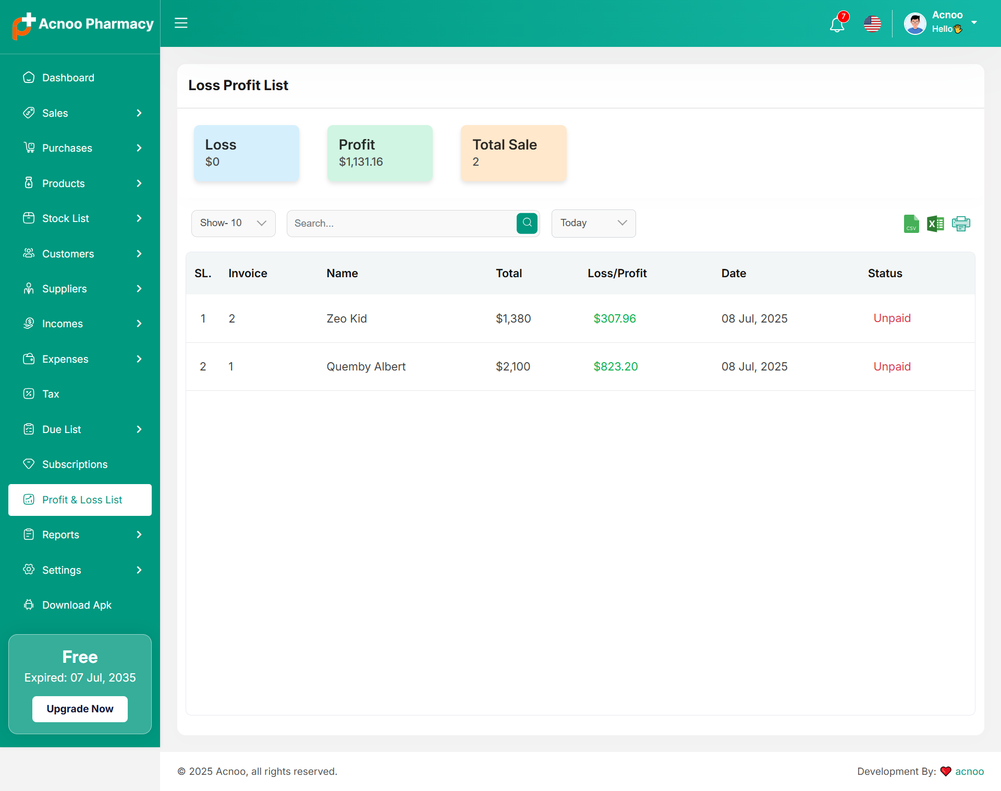The height and width of the screenshot is (791, 1001).
Task: Expand the Sales sidebar submenu
Action: coord(80,113)
